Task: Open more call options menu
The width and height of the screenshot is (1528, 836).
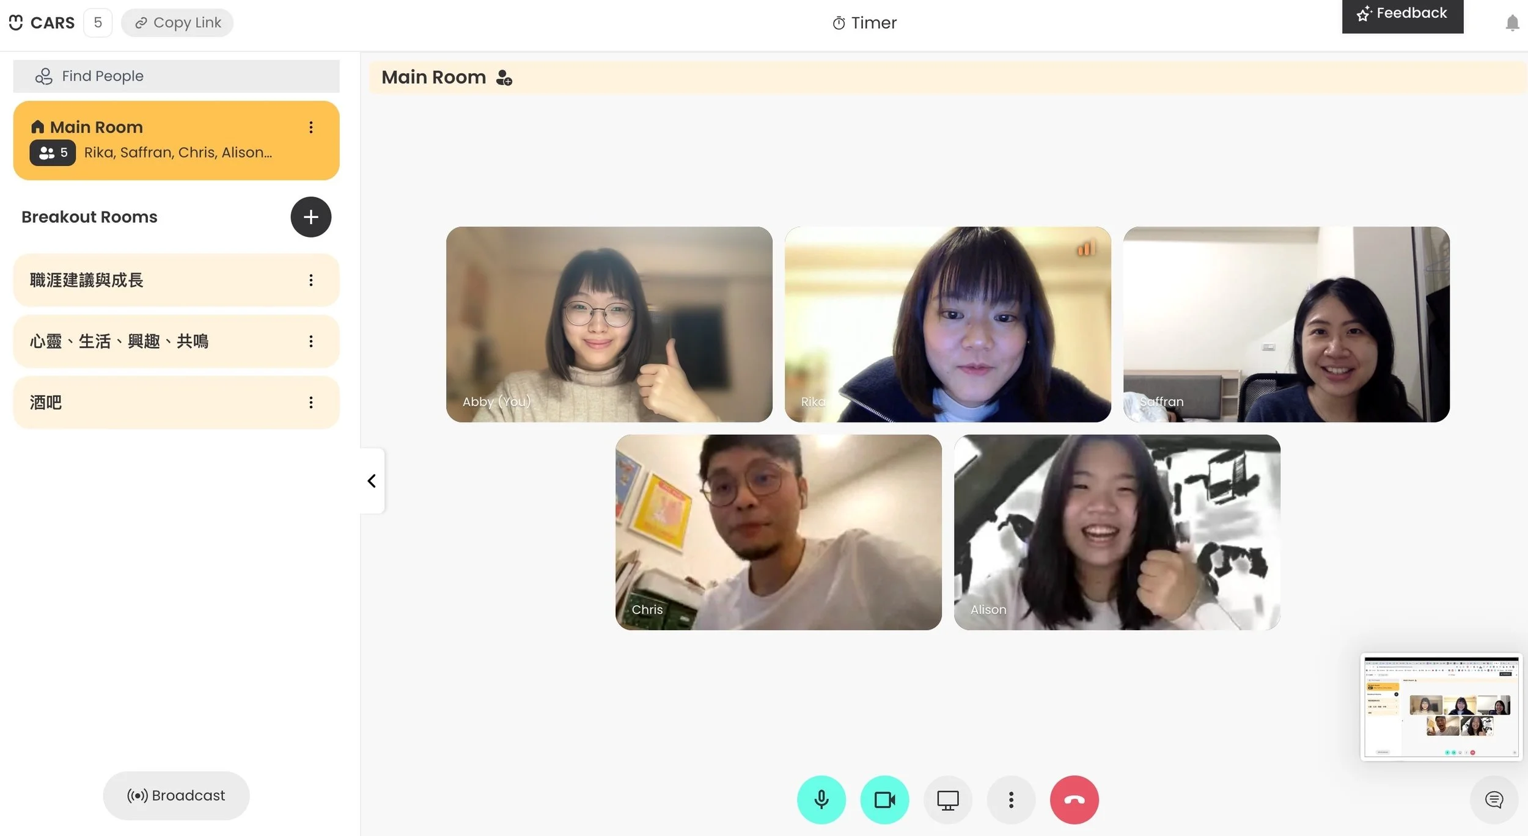Action: click(x=1011, y=799)
